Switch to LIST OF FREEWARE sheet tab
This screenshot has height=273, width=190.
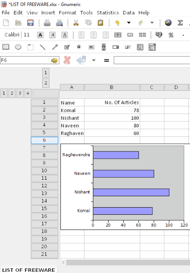(29, 270)
